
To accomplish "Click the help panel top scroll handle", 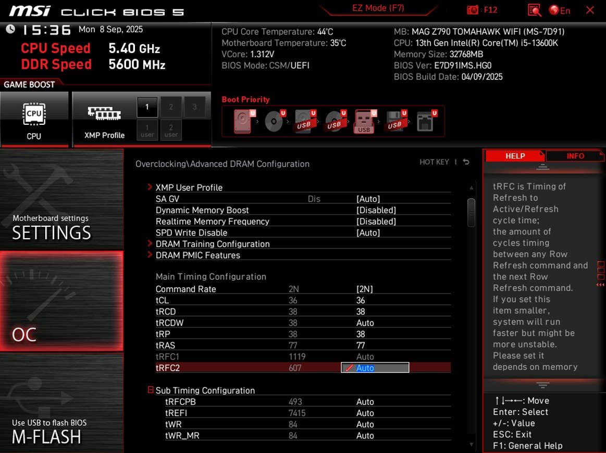I will coord(542,167).
